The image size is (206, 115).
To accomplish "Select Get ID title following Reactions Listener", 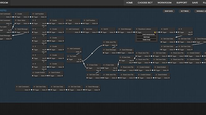I will (x=166, y=29).
